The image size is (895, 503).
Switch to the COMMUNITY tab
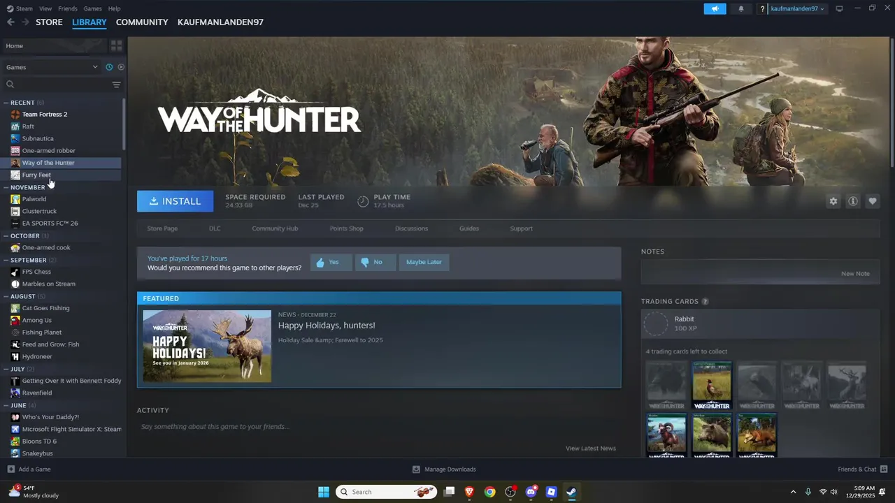[x=142, y=22]
